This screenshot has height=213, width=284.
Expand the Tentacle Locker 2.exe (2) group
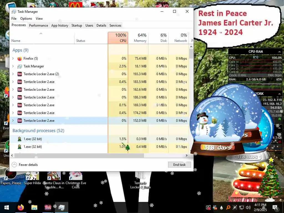pyautogui.click(x=13, y=74)
